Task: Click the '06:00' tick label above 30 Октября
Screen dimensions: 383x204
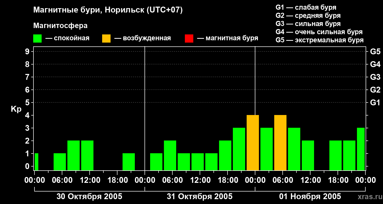Action: point(62,180)
